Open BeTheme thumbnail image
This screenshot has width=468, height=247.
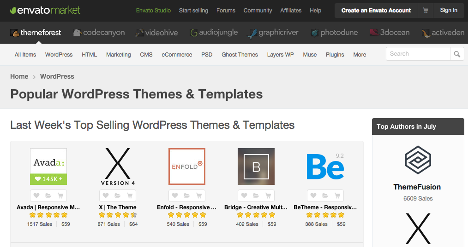(325, 167)
